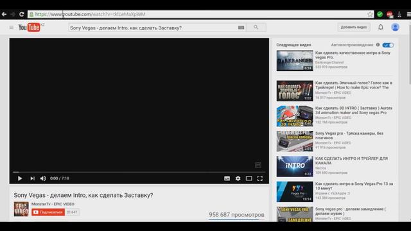
Task: Mute the player volume
Action: pos(43,178)
